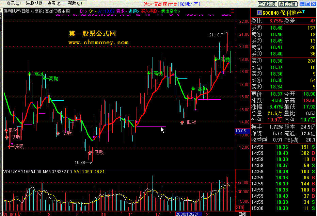Viewport: 317px width, 216px height.
Task: Select the 卖④ row at 18.46
Action: (x=283, y=34)
